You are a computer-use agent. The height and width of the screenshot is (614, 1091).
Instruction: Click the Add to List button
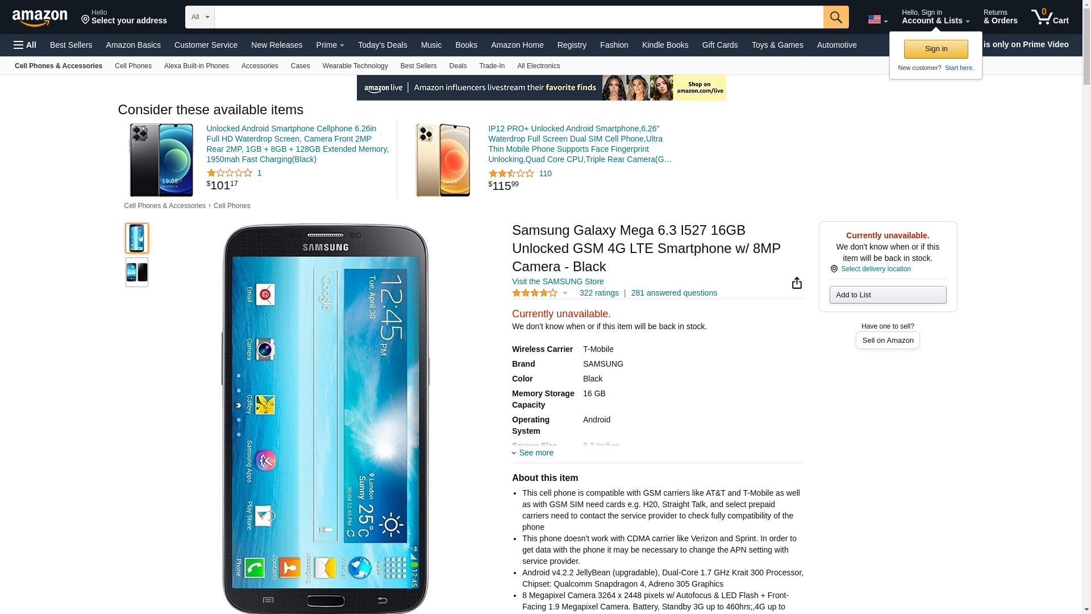tap(888, 294)
